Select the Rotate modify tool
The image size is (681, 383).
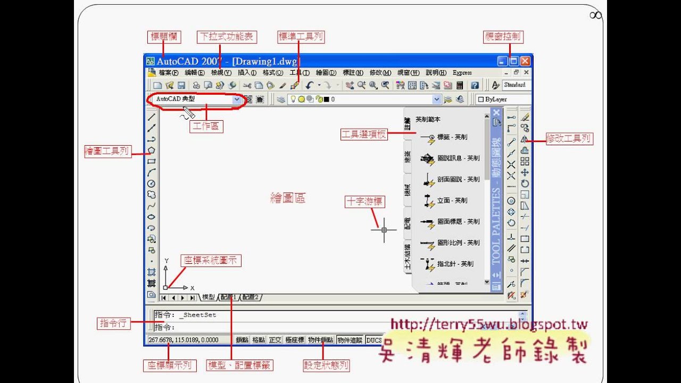click(x=525, y=184)
